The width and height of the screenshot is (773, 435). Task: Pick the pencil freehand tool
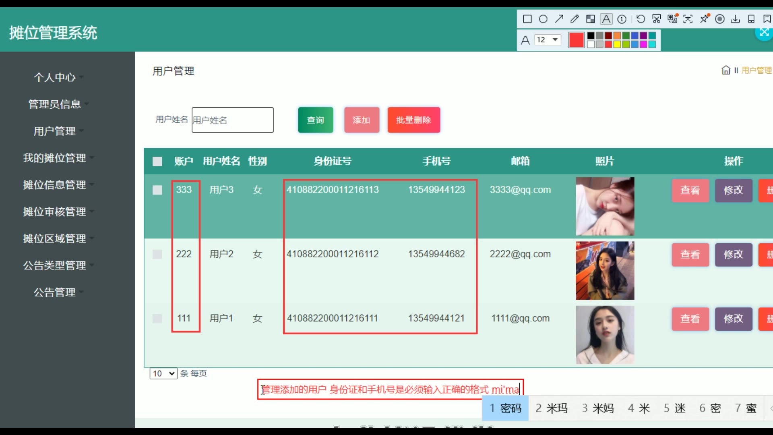575,19
